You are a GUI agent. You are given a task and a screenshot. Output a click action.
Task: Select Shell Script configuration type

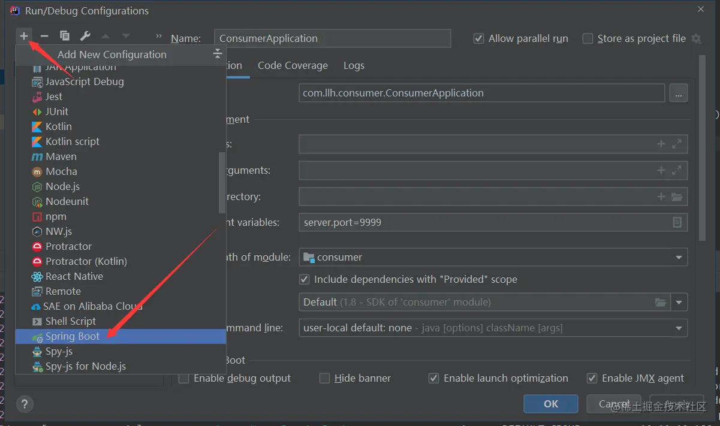tap(120, 321)
